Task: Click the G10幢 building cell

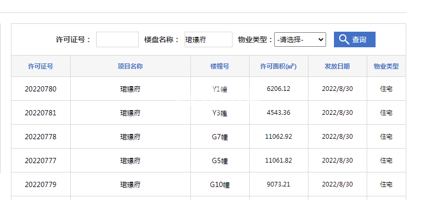Action: click(220, 185)
